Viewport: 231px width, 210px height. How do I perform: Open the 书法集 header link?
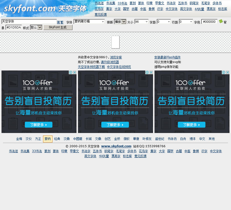[111, 3]
